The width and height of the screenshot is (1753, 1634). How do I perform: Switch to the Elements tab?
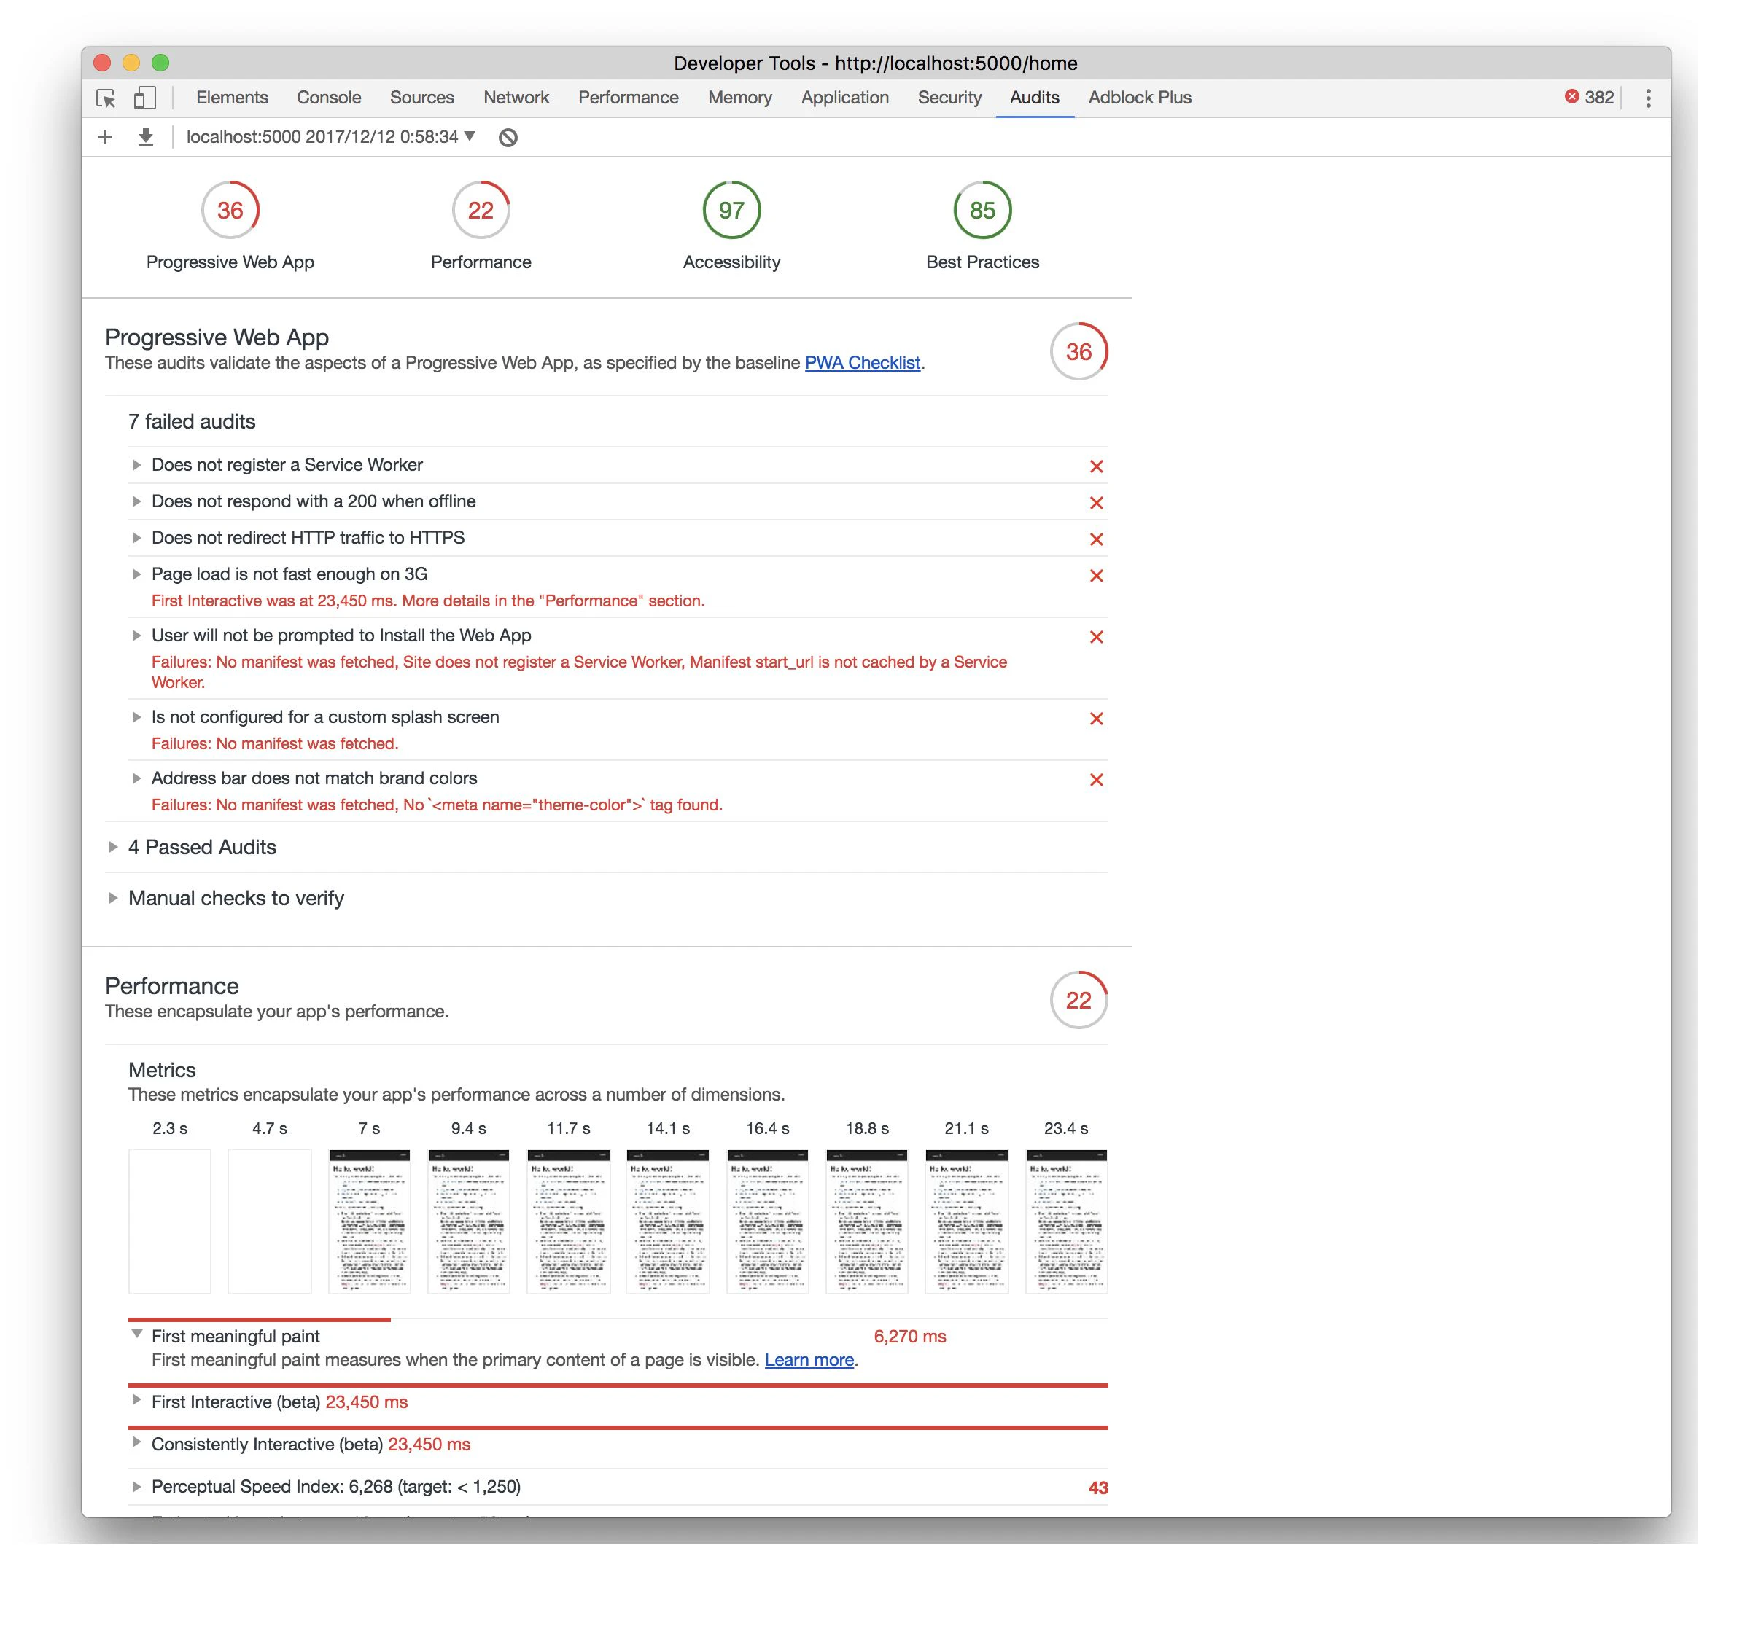pyautogui.click(x=232, y=97)
